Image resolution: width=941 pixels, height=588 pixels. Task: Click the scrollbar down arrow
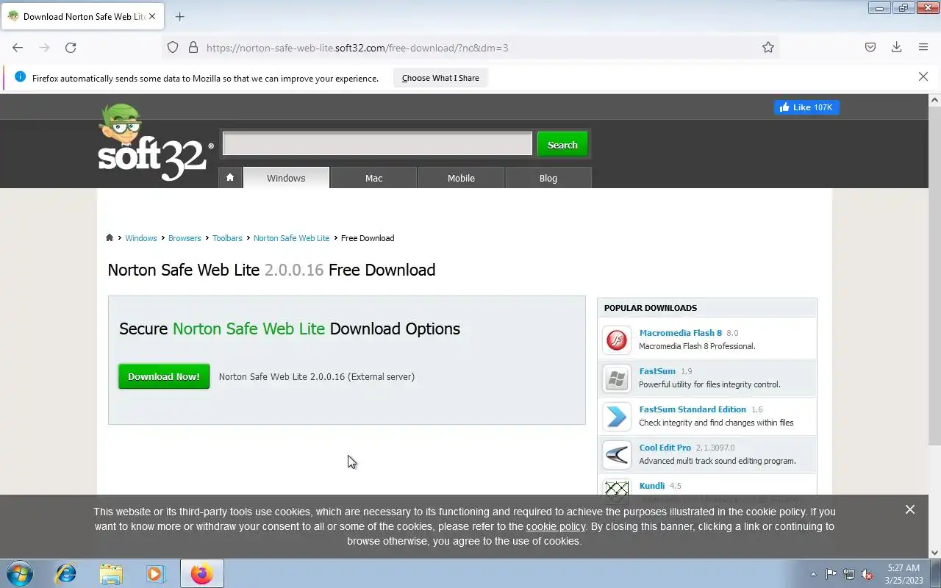click(x=935, y=553)
